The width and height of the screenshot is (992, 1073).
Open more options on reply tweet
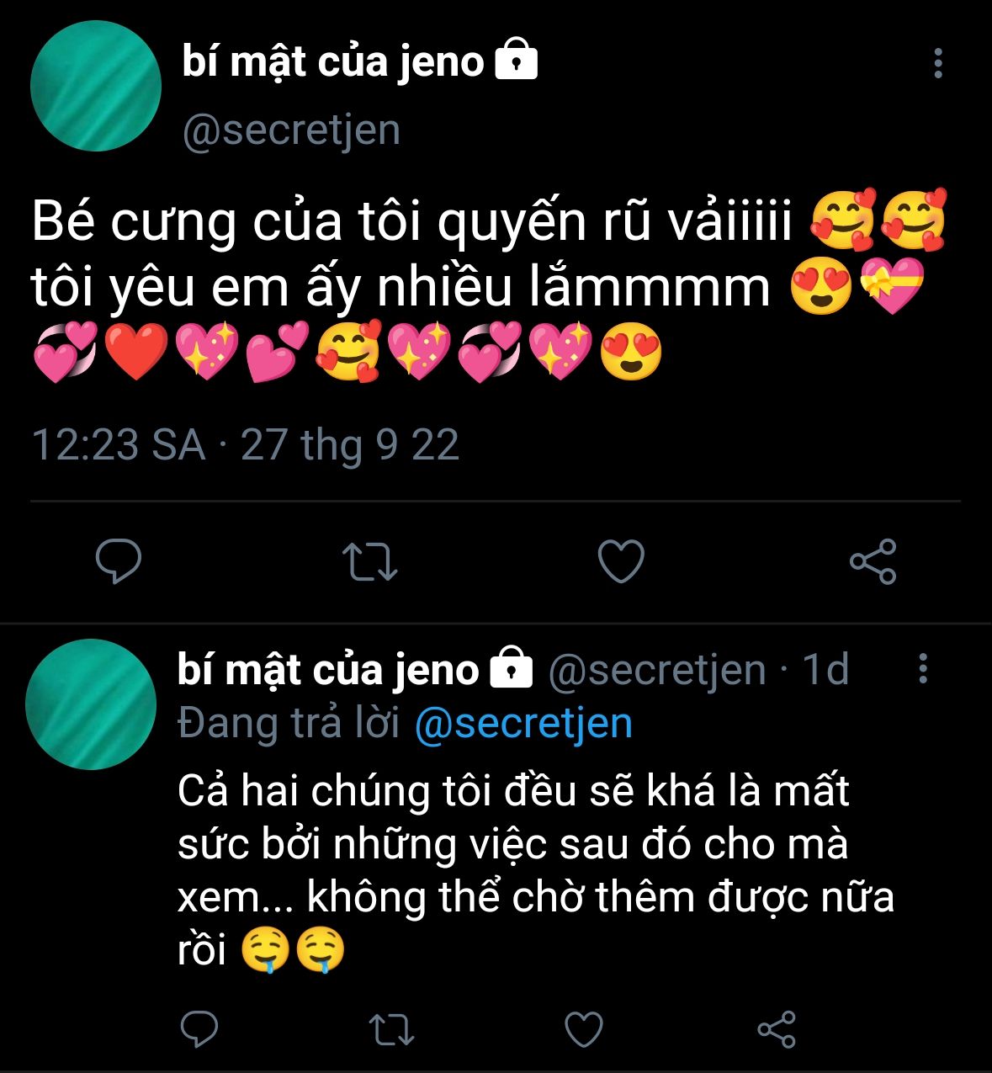point(923,668)
